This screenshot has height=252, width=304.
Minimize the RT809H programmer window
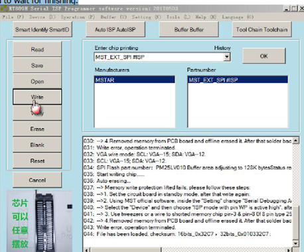287,9
